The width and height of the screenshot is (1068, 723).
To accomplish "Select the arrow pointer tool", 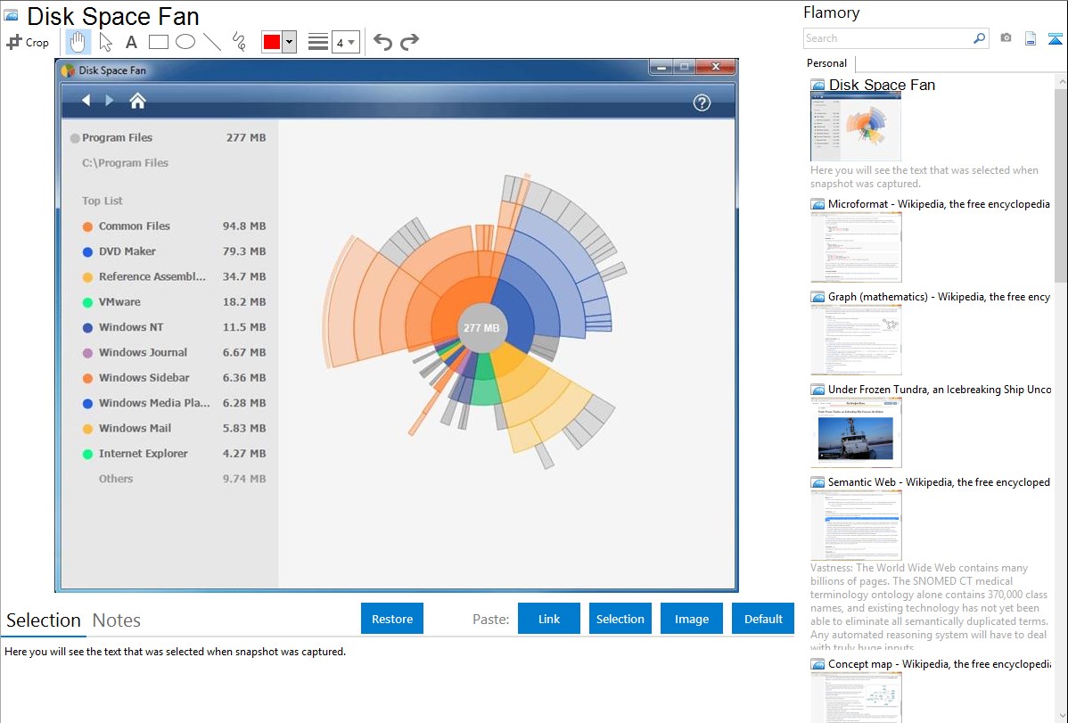I will [x=105, y=42].
